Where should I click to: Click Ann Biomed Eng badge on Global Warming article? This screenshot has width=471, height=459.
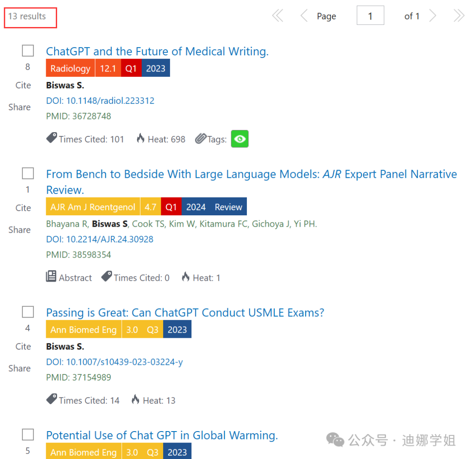(83, 451)
